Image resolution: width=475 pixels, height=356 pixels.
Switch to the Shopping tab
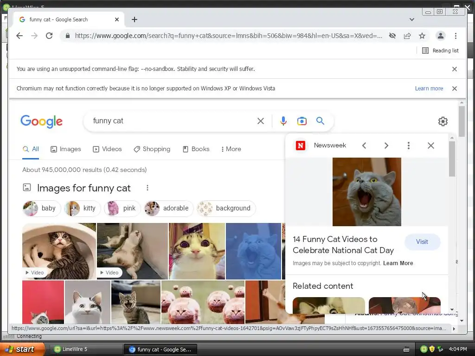[x=152, y=149]
